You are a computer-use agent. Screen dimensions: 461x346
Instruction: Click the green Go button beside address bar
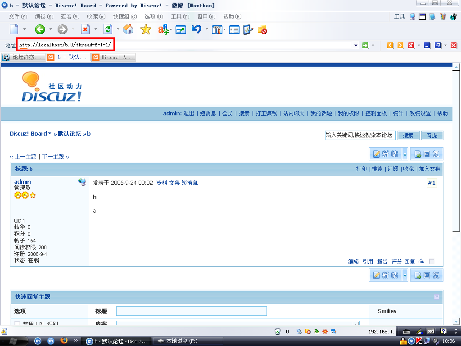point(366,46)
